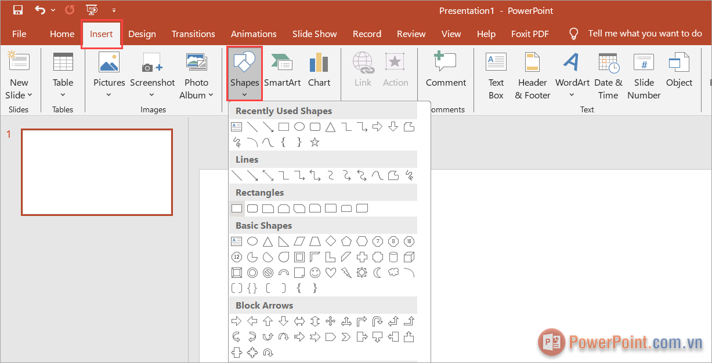Viewport: 712px width, 363px height.
Task: Select the slide 1 thumbnail
Action: pyautogui.click(x=97, y=172)
